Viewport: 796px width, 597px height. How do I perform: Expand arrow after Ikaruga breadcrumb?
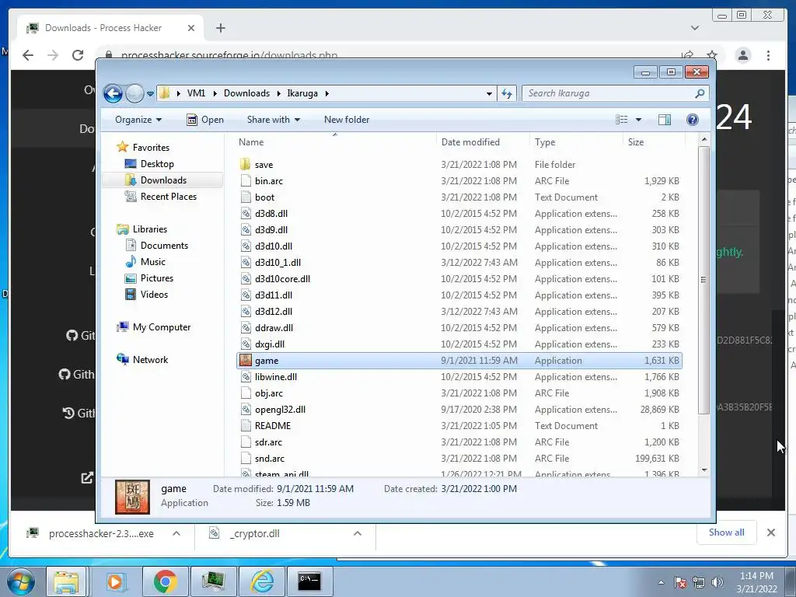[x=326, y=93]
